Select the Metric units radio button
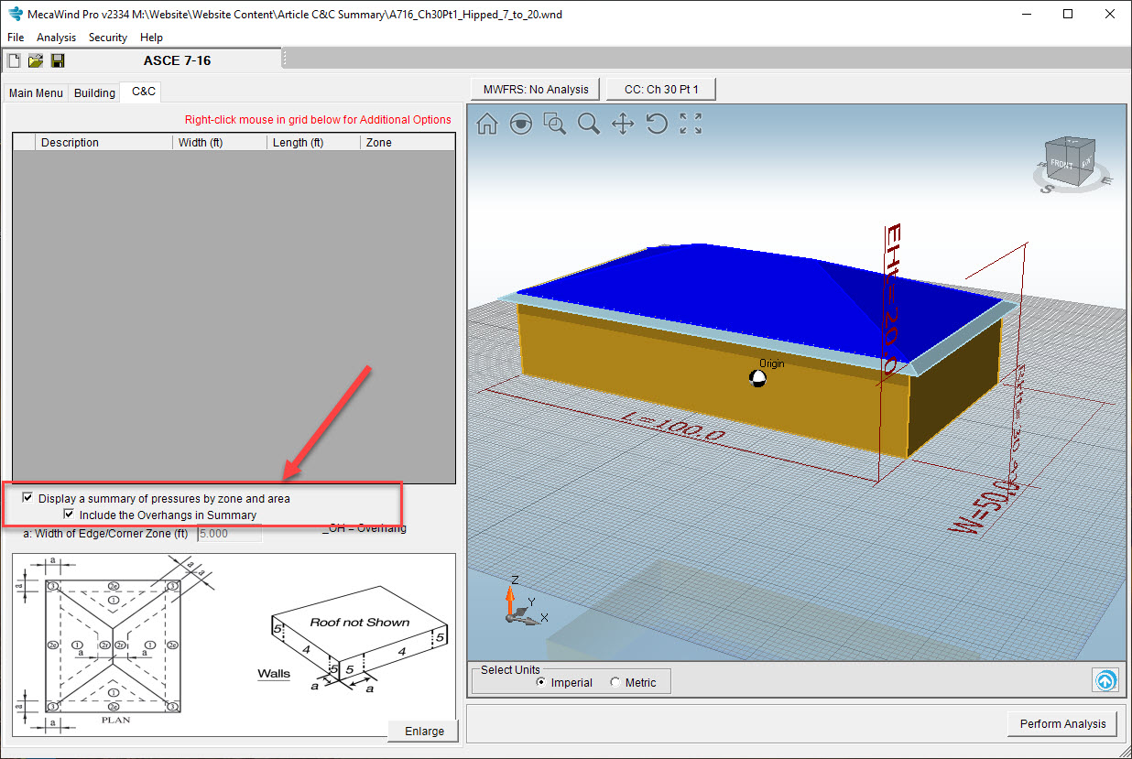1132x759 pixels. tap(615, 682)
